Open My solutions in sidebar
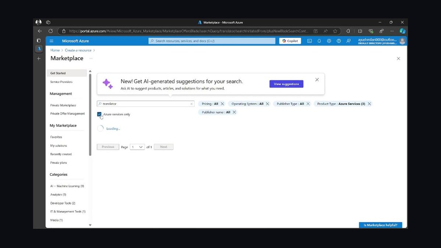441x248 pixels. pyautogui.click(x=59, y=146)
